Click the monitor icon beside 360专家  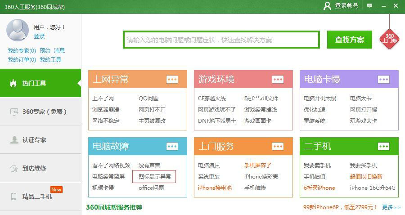[14, 112]
